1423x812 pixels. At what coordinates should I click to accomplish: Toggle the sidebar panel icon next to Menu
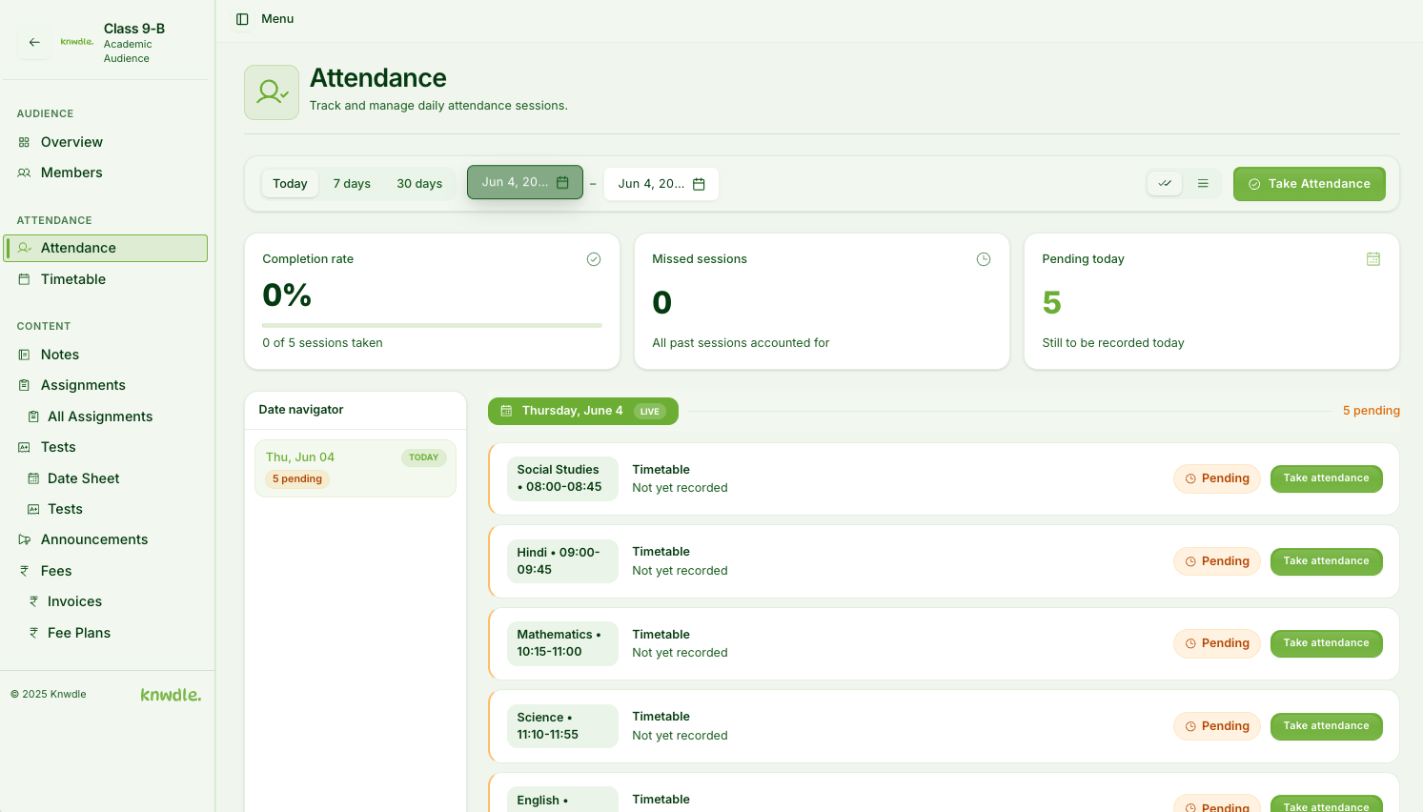pyautogui.click(x=242, y=19)
